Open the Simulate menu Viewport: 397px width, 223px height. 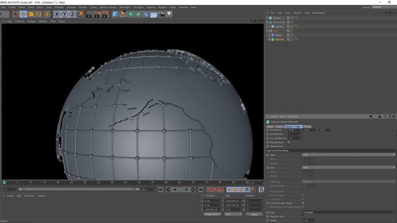click(71, 7)
